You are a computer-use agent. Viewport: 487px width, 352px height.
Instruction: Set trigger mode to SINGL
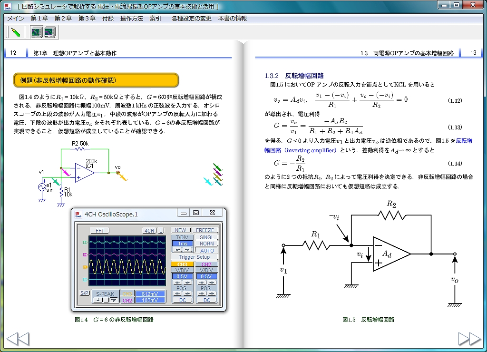coord(206,237)
